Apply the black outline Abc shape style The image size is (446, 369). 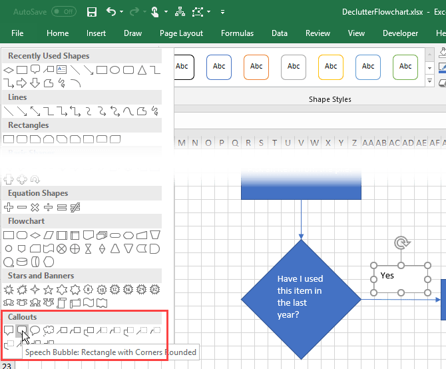182,67
